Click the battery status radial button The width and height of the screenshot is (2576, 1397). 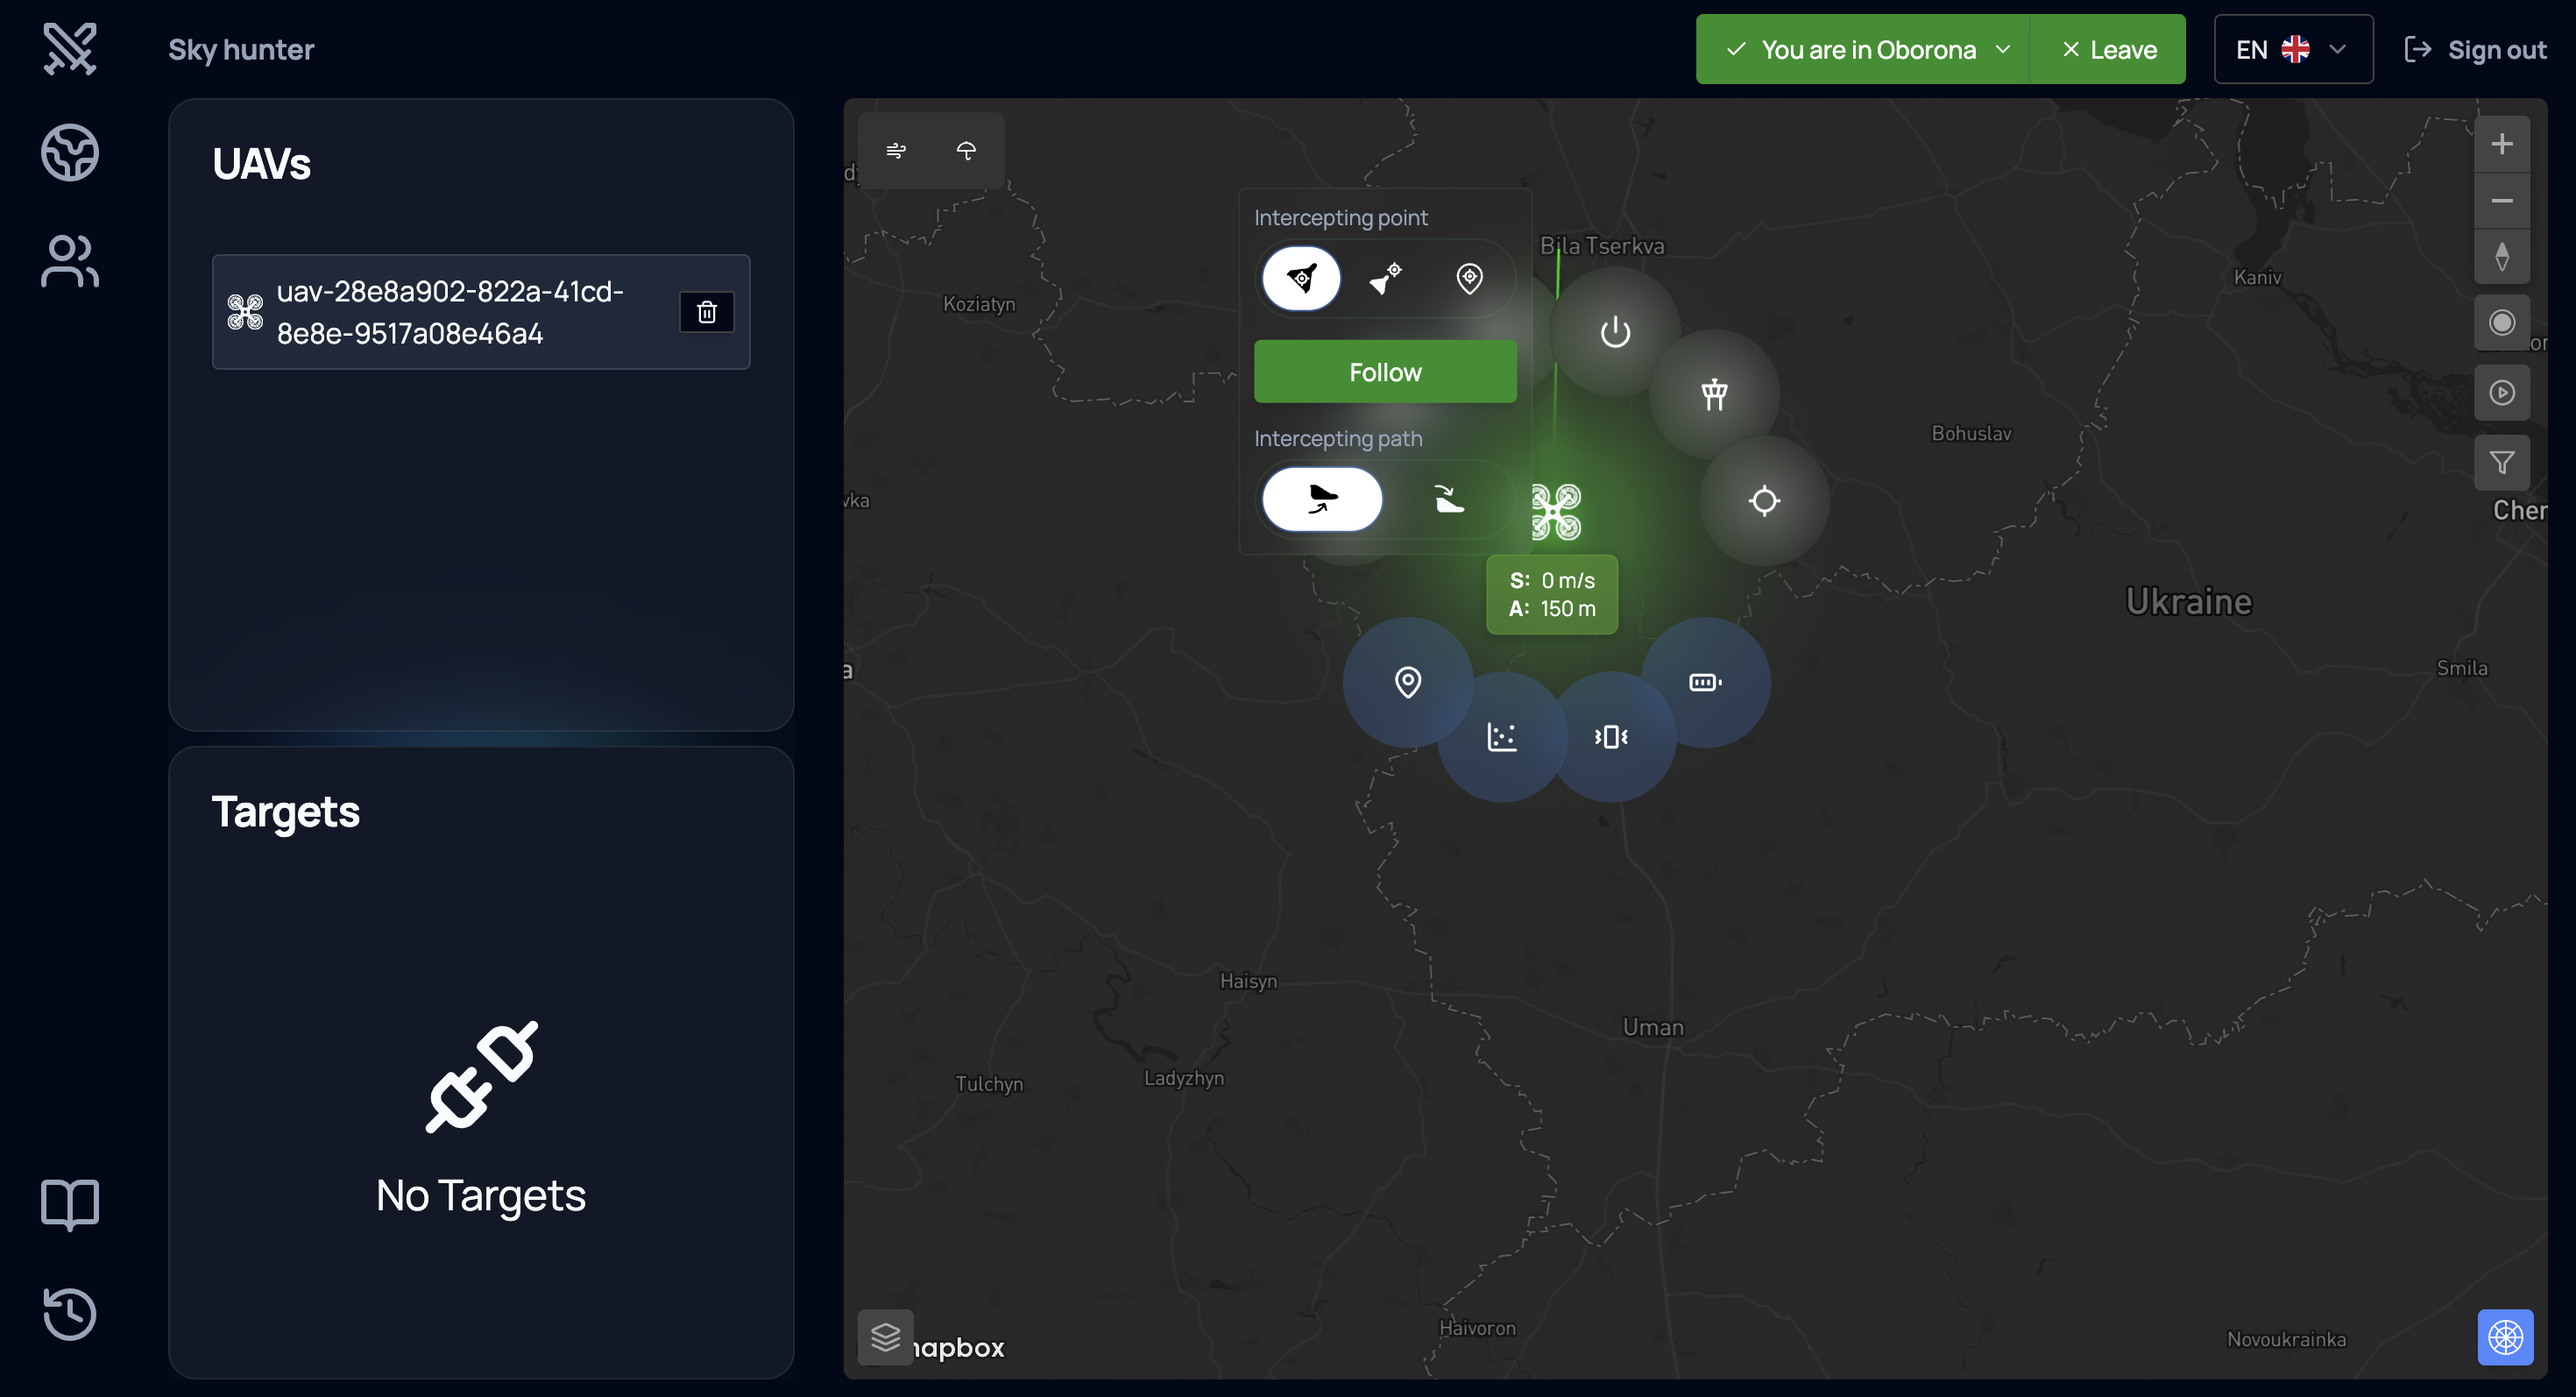click(x=1705, y=683)
